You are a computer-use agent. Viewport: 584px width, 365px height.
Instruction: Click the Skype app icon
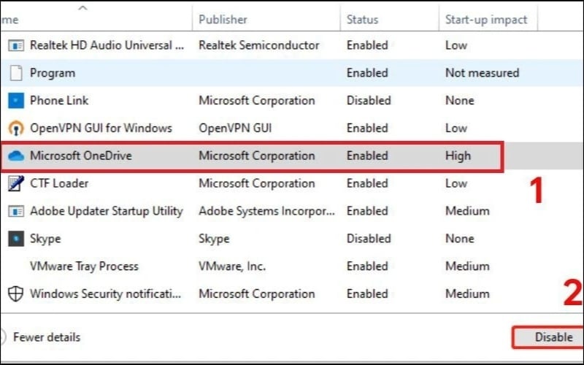coord(15,239)
